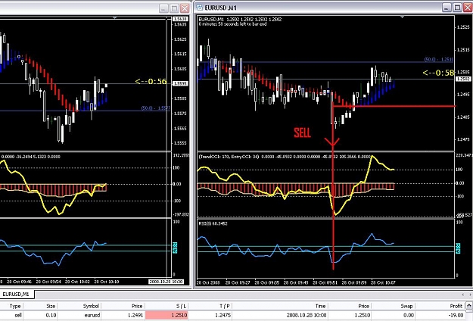473x321 pixels.
Task: Click the 'RSI(8) 60.3462' indicator label
Action: 213,223
